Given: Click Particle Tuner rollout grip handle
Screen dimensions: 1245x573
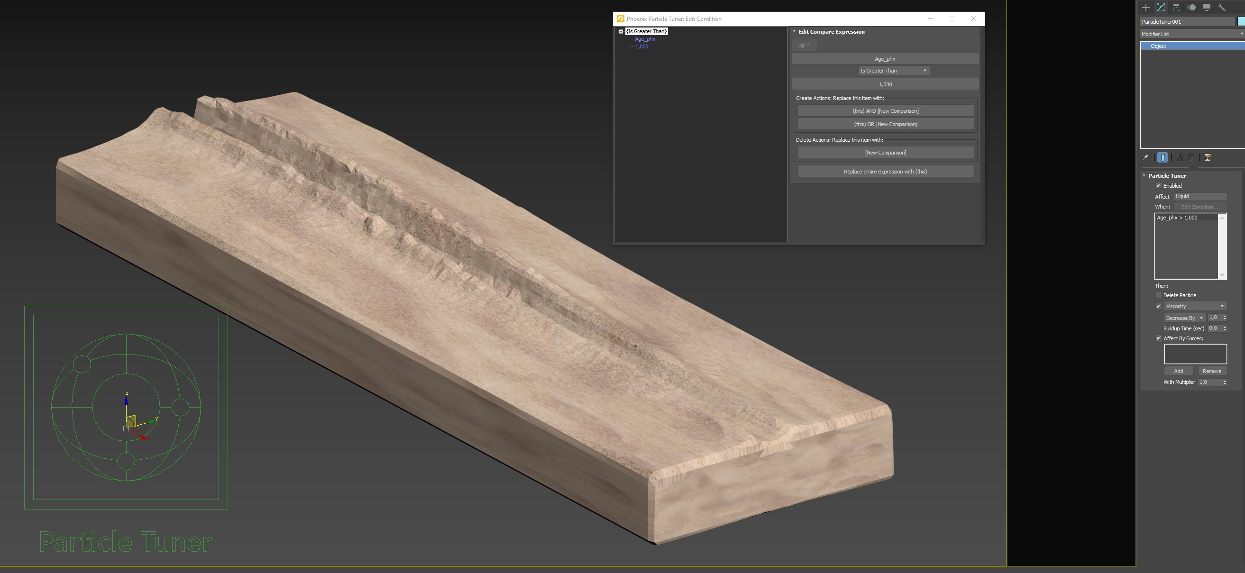Looking at the screenshot, I should pos(1237,175).
